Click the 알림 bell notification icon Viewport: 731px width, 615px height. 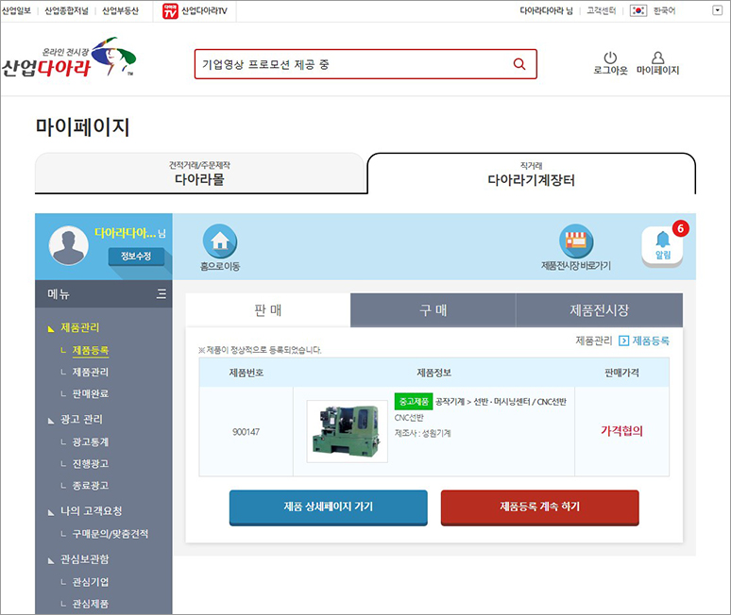662,245
